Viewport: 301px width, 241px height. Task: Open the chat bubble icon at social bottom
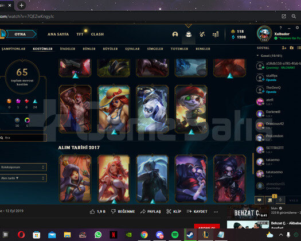pyautogui.click(x=259, y=200)
